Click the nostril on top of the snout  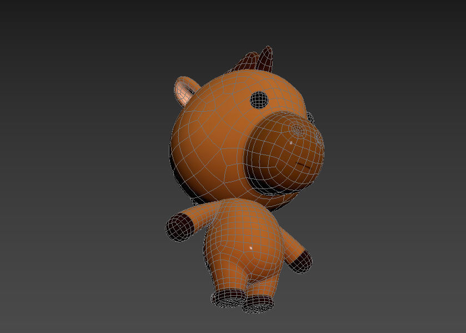[x=298, y=130]
